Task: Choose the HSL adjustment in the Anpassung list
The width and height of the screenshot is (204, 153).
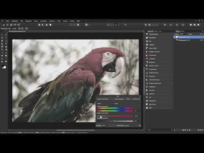Action: click(x=150, y=41)
